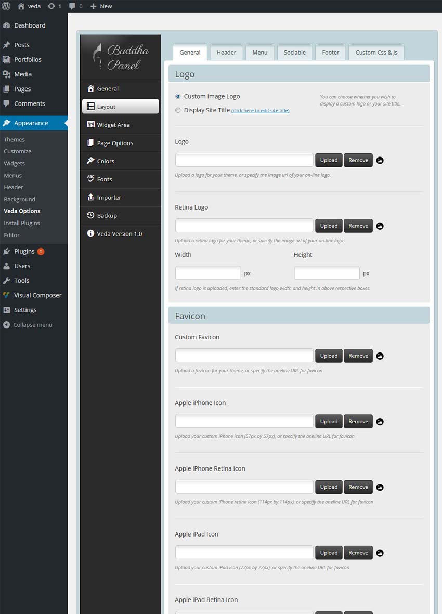Click the media preview icon beside Logo upload
The height and width of the screenshot is (614, 442).
point(379,160)
